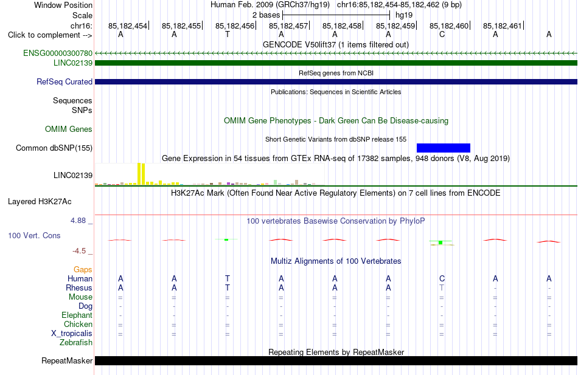The height and width of the screenshot is (375, 578).
Task: Click the green LINC02139 GENCODE gene bar
Action: (x=336, y=63)
